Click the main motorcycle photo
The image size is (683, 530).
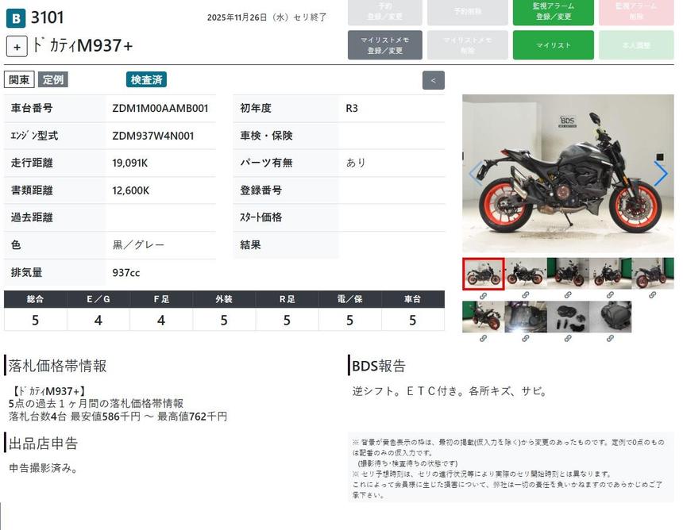[x=568, y=174]
